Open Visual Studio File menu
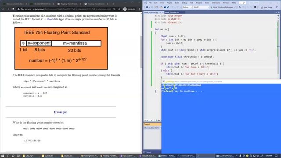 click(150, 3)
